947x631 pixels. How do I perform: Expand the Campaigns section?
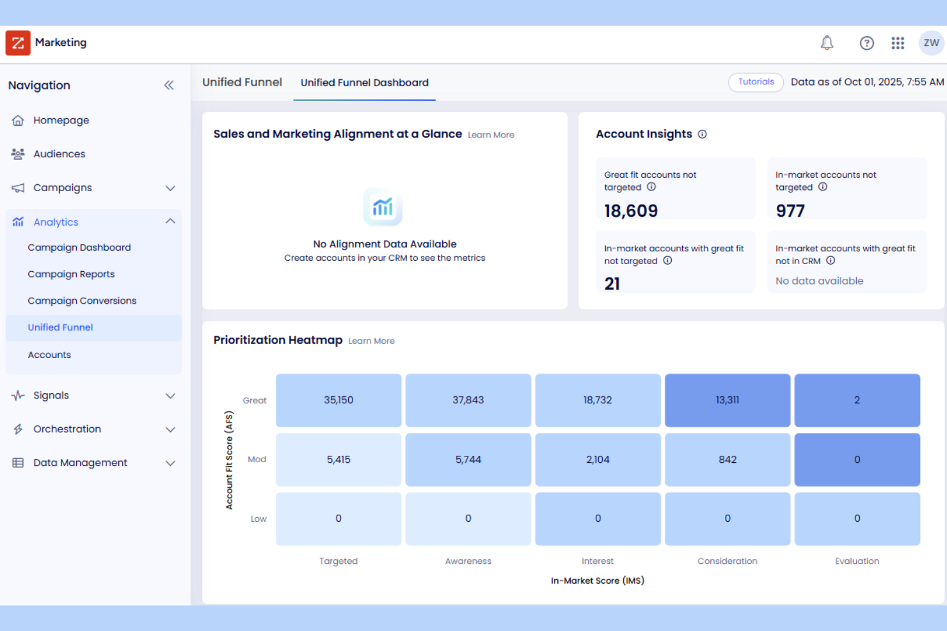click(x=170, y=188)
